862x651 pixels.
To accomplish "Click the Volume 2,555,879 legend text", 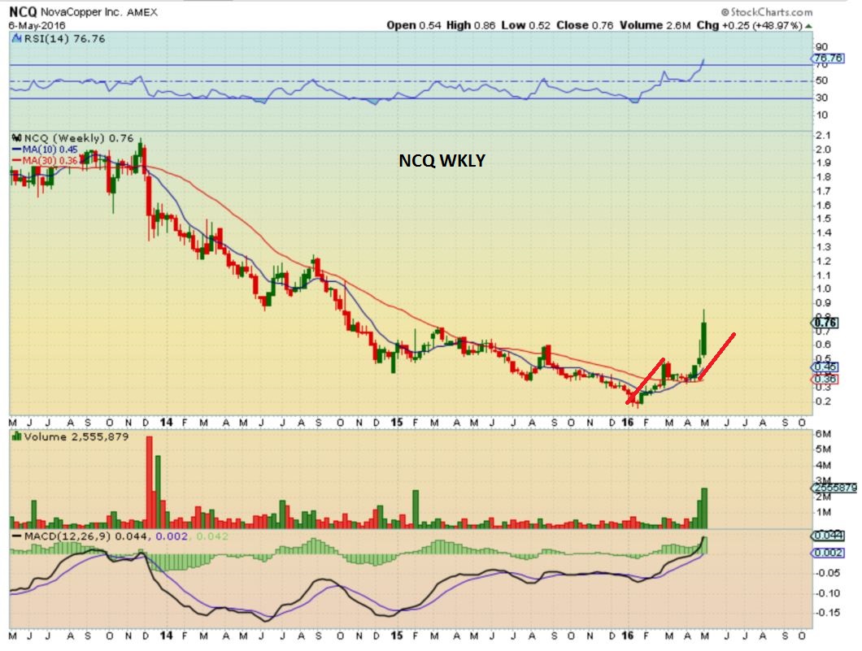I will tap(76, 436).
